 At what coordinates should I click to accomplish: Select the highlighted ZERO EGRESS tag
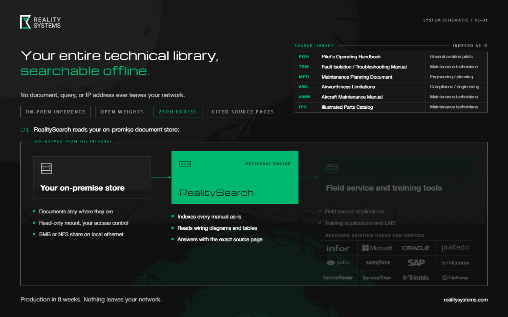pyautogui.click(x=178, y=112)
